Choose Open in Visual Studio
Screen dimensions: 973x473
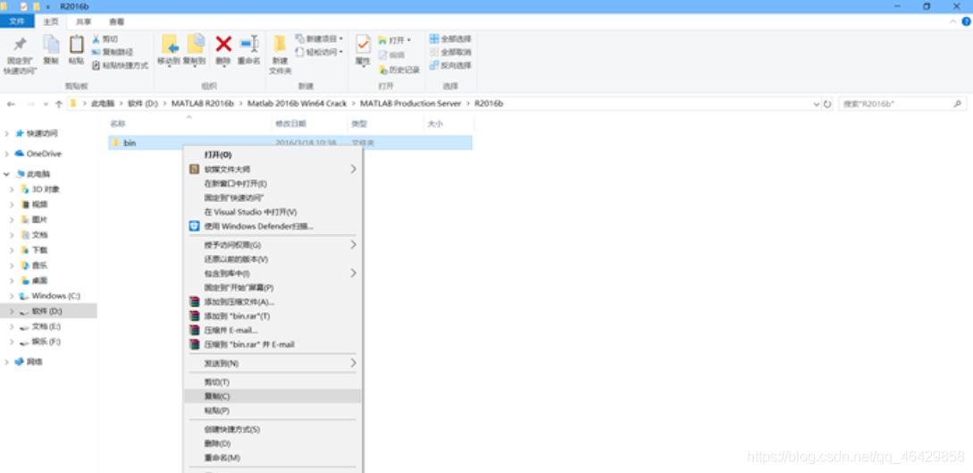(x=273, y=212)
